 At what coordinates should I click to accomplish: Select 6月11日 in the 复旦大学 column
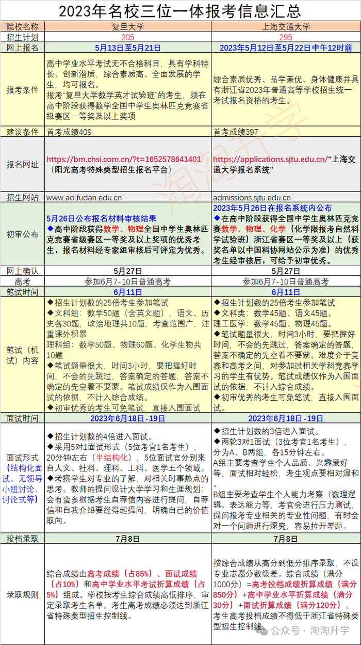[x=128, y=292]
